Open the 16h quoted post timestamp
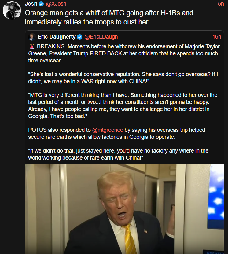The width and height of the screenshot is (228, 254). click(x=217, y=37)
